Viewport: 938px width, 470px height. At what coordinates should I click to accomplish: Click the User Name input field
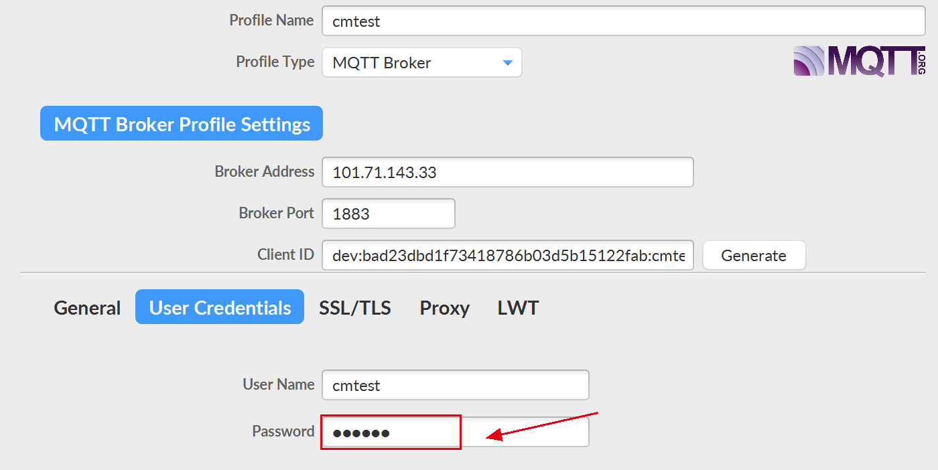pos(455,386)
